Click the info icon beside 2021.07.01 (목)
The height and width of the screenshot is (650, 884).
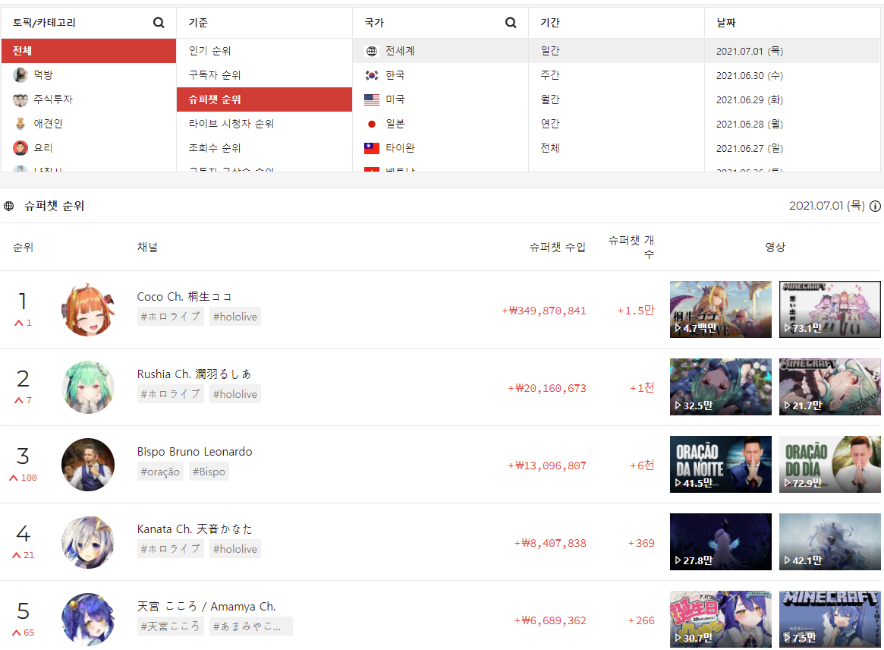[x=875, y=206]
